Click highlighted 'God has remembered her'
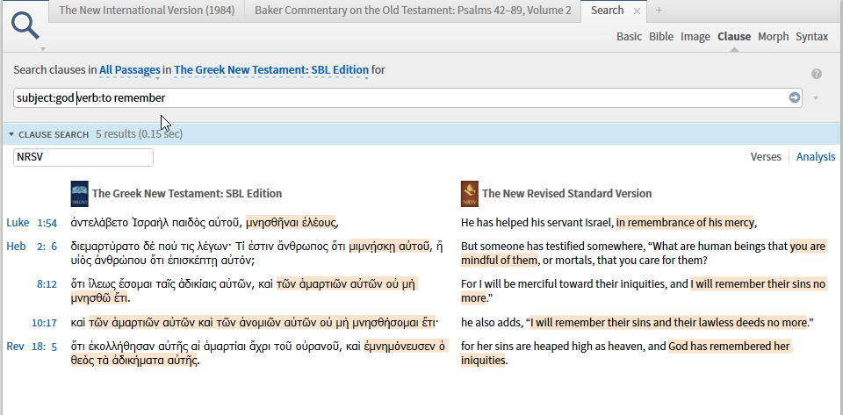 coord(729,347)
